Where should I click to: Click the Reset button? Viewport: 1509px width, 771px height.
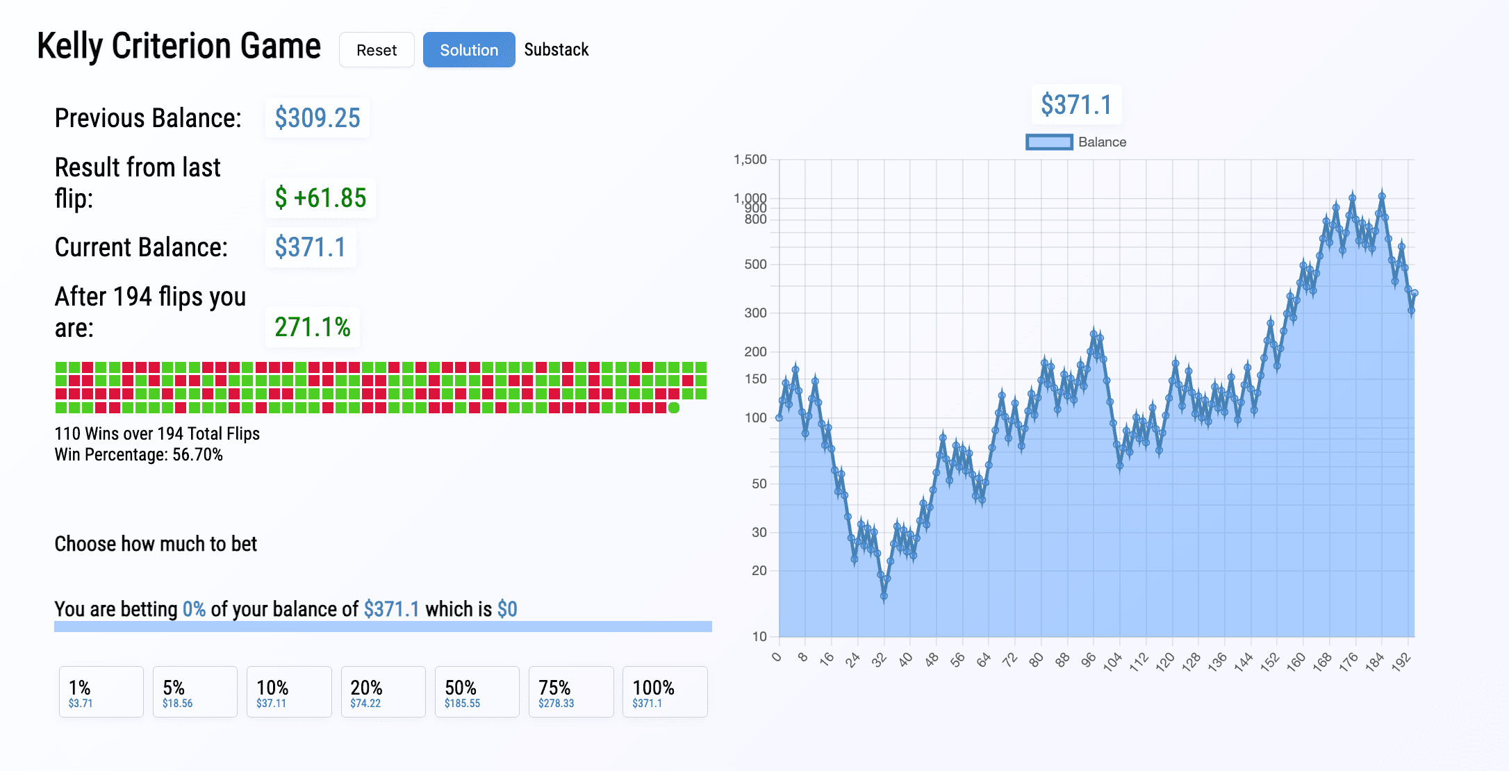(x=376, y=49)
